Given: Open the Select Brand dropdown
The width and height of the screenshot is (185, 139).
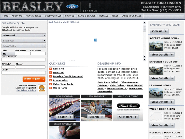Looking at the screenshot, I should pos(24,35).
